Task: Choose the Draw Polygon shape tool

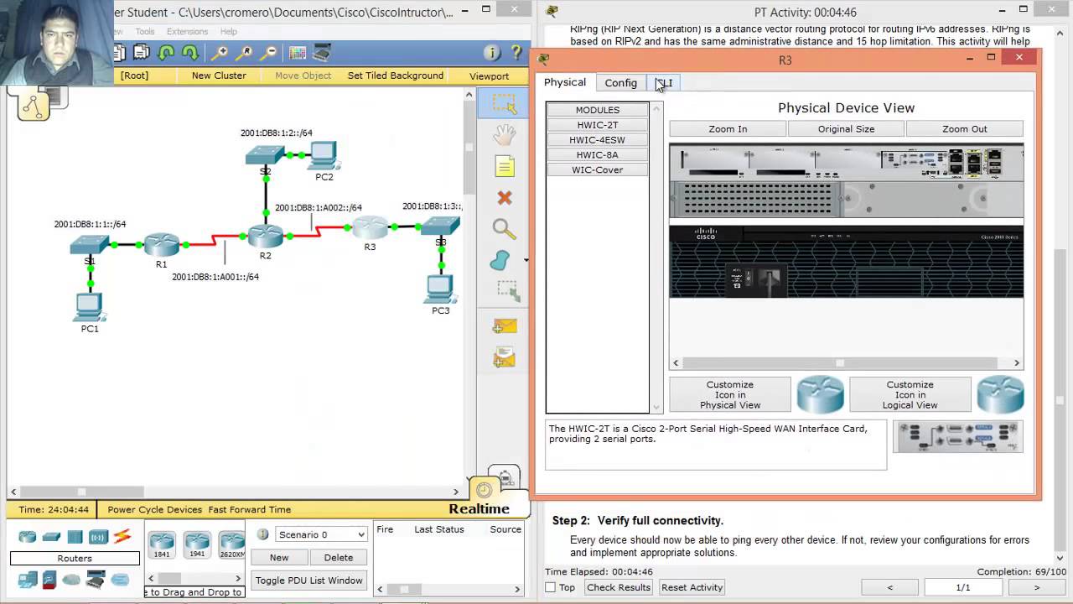Action: pos(500,260)
